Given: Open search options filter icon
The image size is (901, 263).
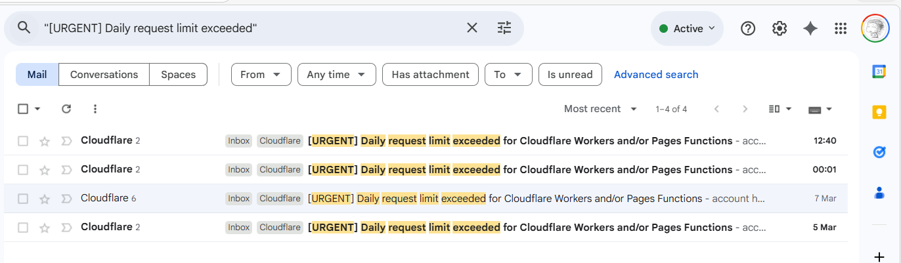Looking at the screenshot, I should tap(504, 28).
